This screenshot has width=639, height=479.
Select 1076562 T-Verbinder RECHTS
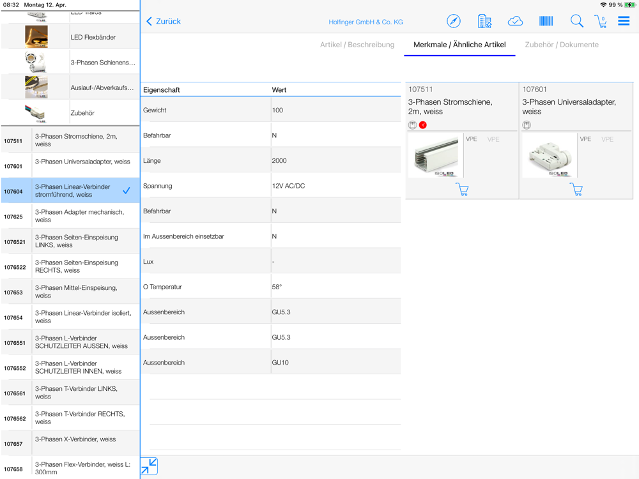pyautogui.click(x=70, y=418)
